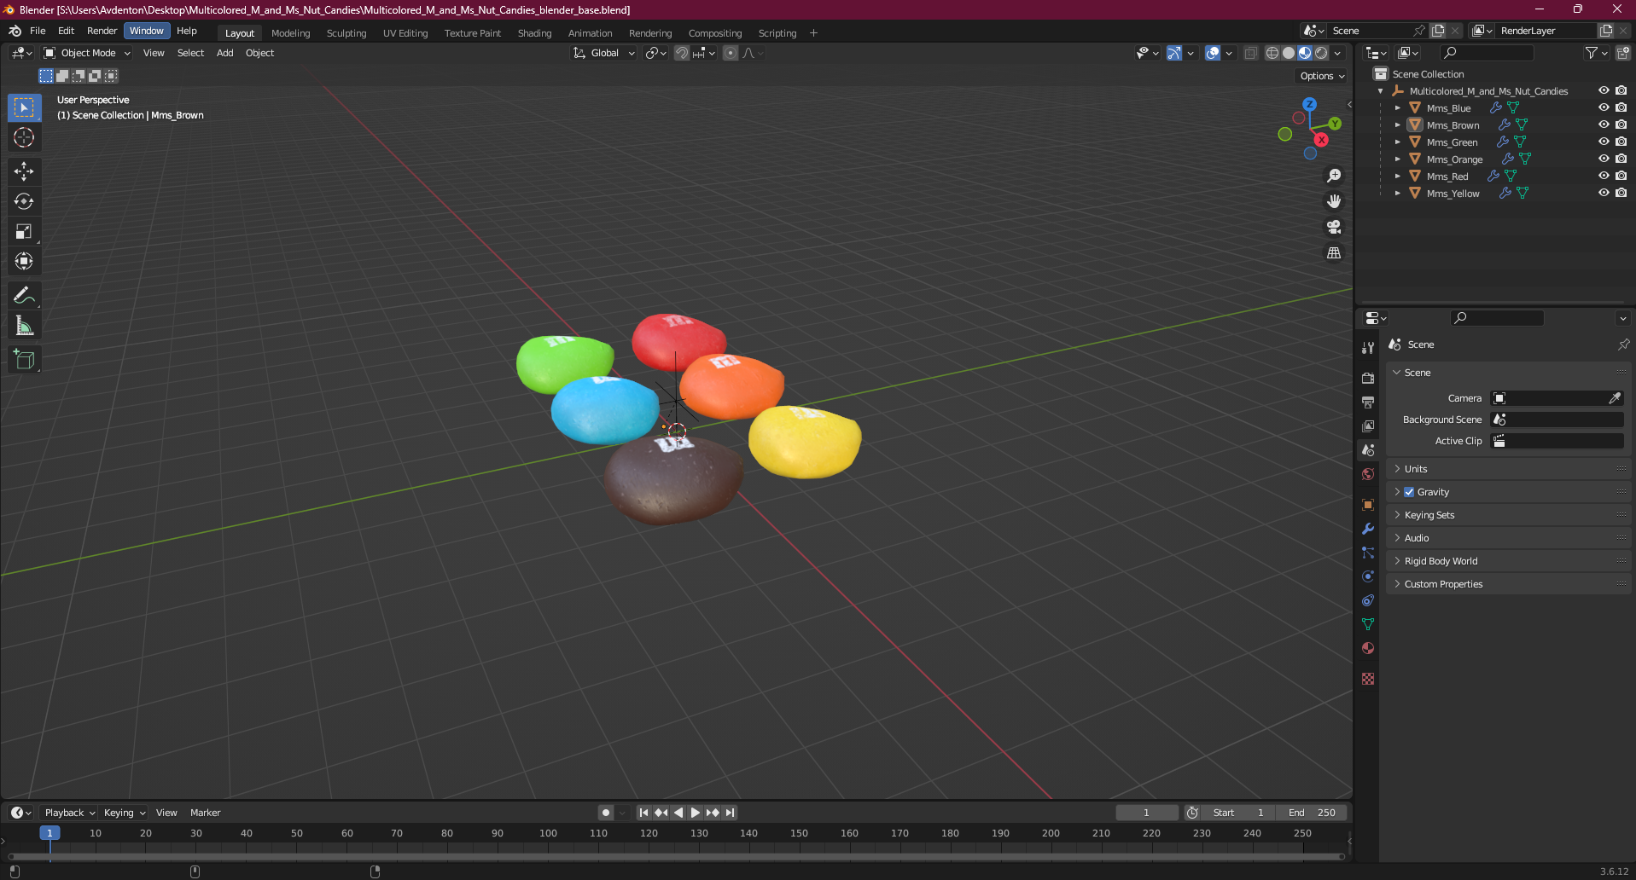This screenshot has width=1636, height=880.
Task: Expand the Mms_Yellow tree item
Action: point(1397,194)
